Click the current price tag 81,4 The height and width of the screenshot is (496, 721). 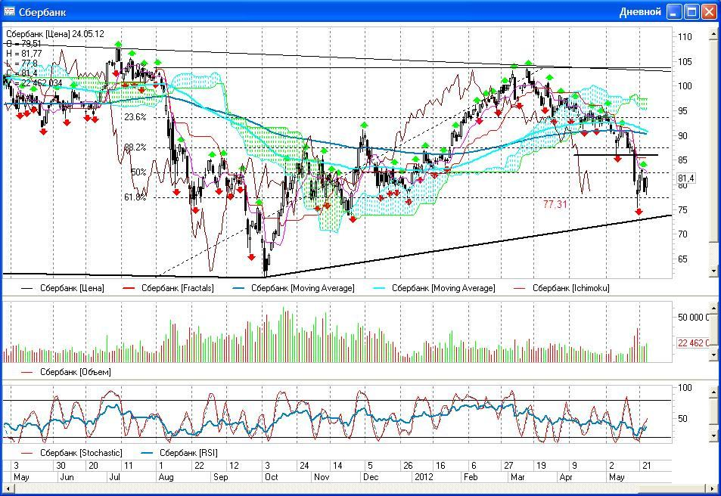tap(686, 178)
